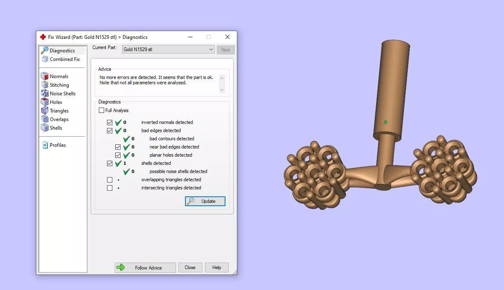Switch to Noise Shells page label
Viewport: 504px width, 290px height.
pos(62,94)
